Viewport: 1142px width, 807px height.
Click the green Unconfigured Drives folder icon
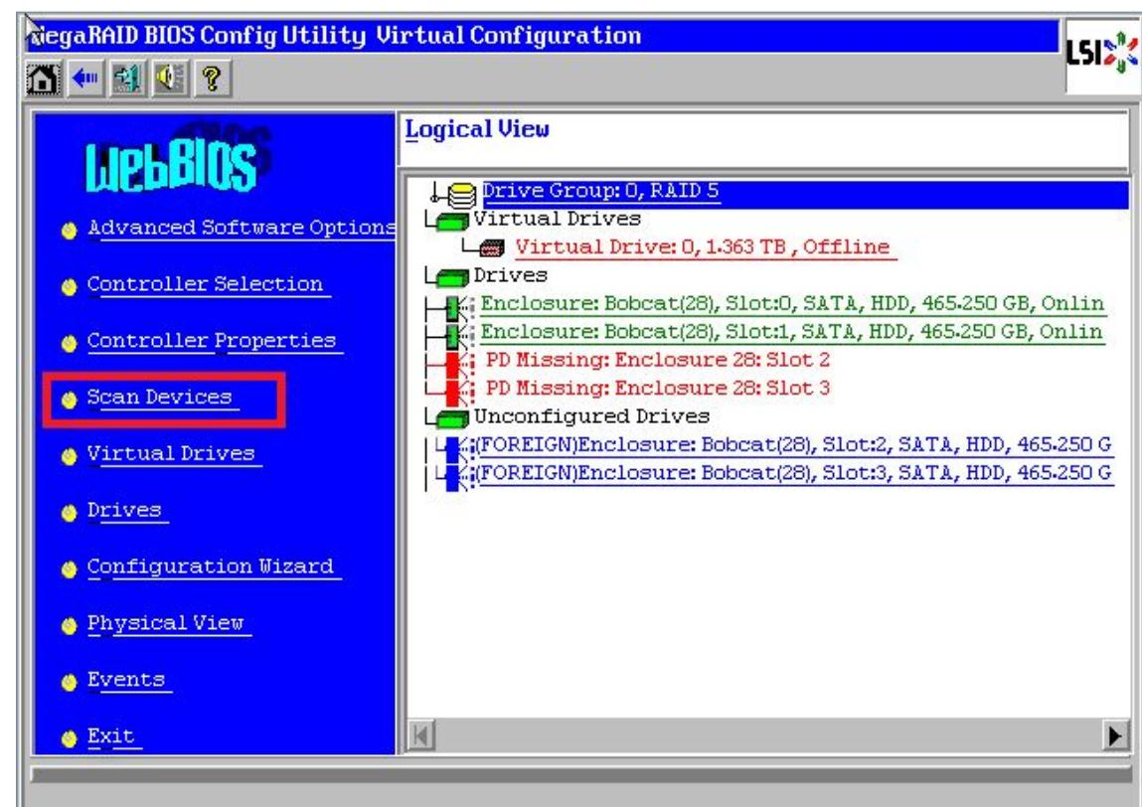pos(453,418)
